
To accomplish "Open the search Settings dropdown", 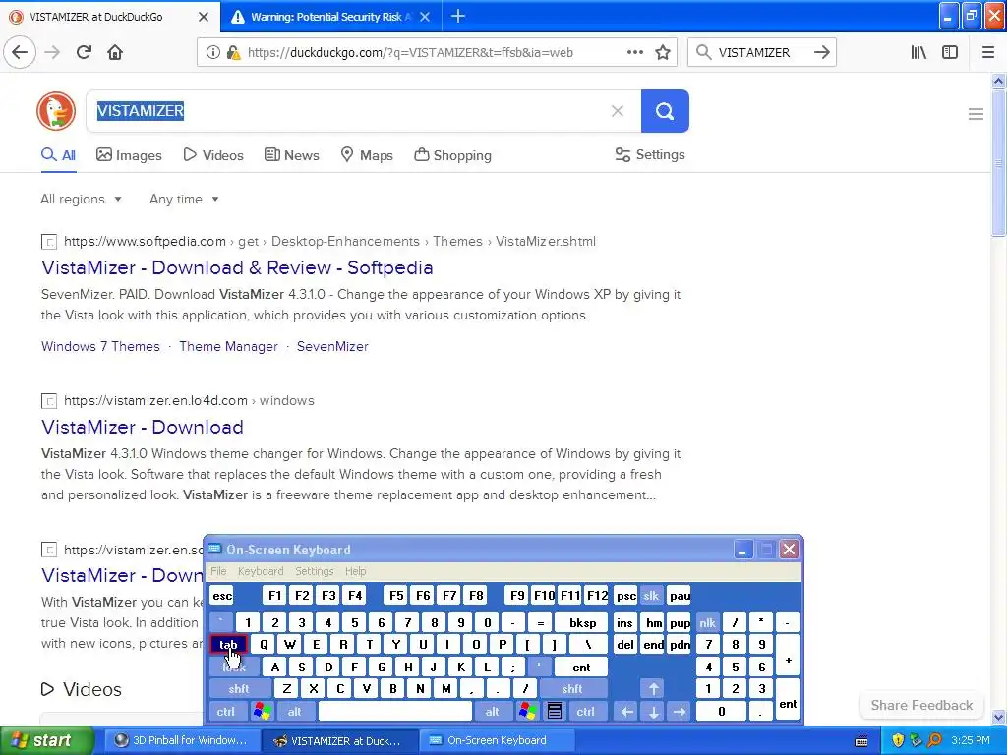I will 650,154.
